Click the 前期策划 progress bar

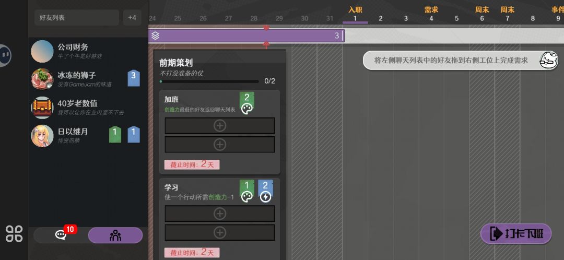pos(209,81)
